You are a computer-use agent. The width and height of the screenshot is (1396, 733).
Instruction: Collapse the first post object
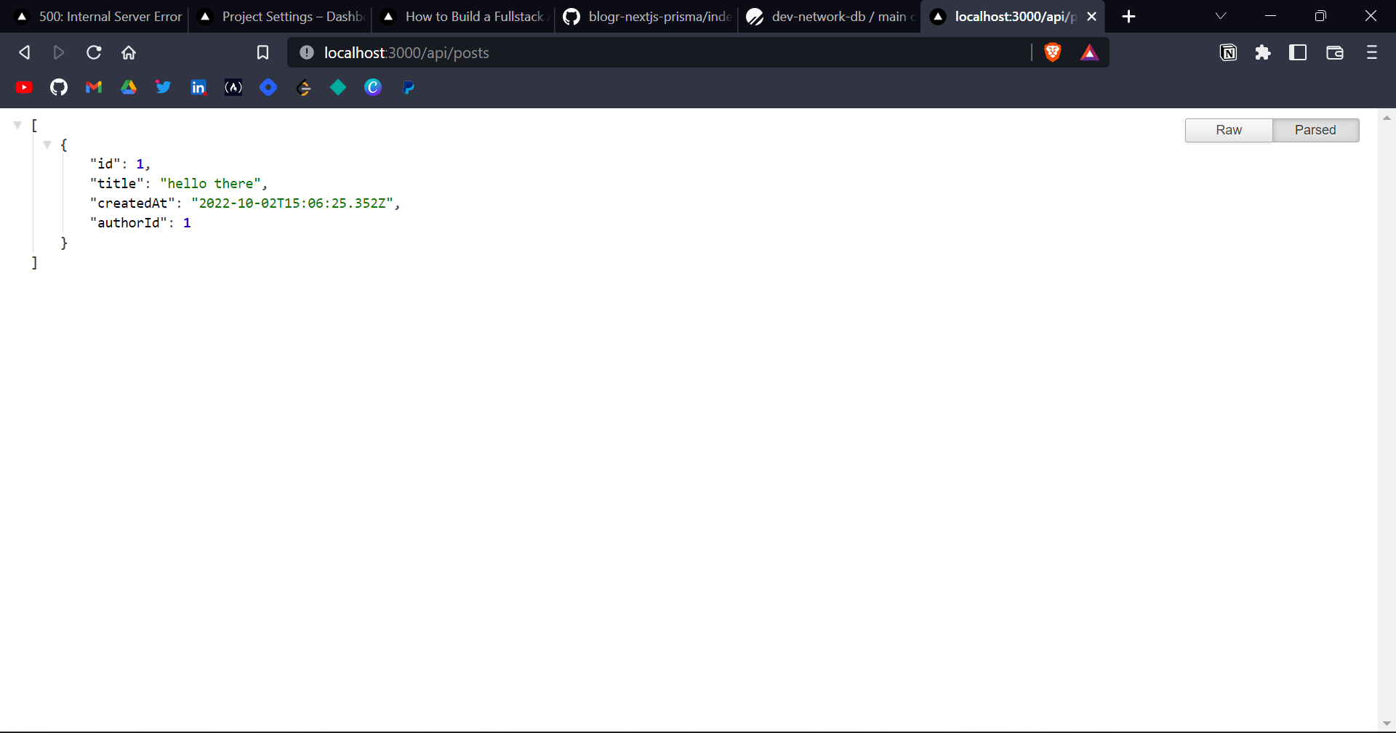pyautogui.click(x=47, y=145)
